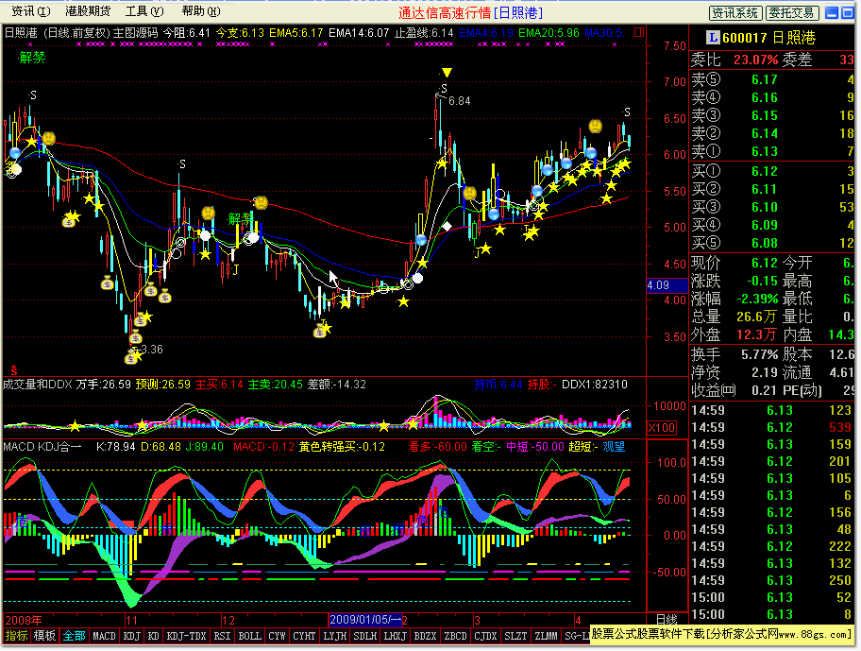Click the red window-split icon beside MA30
The height and width of the screenshot is (651, 861).
(639, 32)
